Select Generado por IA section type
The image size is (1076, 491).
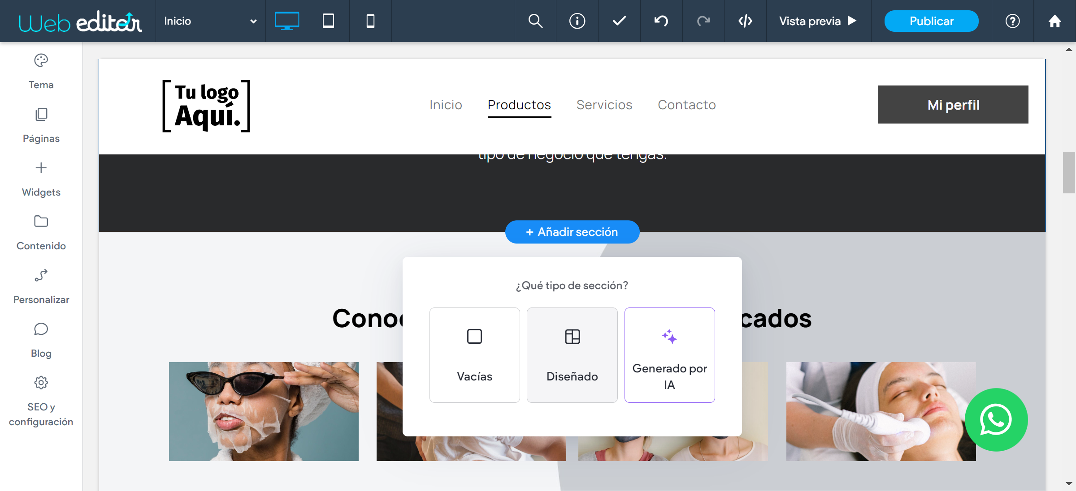pos(669,355)
